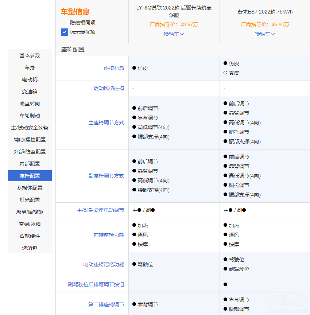Switch to 多媒体配置 section
310x315 pixels.
30,188
